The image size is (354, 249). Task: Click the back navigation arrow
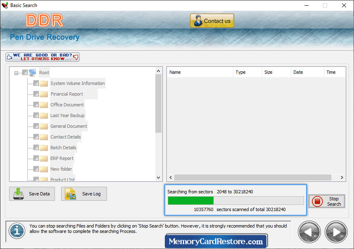pyautogui.click(x=309, y=232)
